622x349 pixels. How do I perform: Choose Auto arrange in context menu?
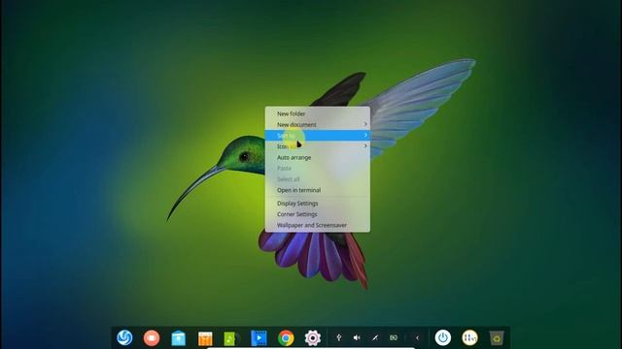point(318,157)
